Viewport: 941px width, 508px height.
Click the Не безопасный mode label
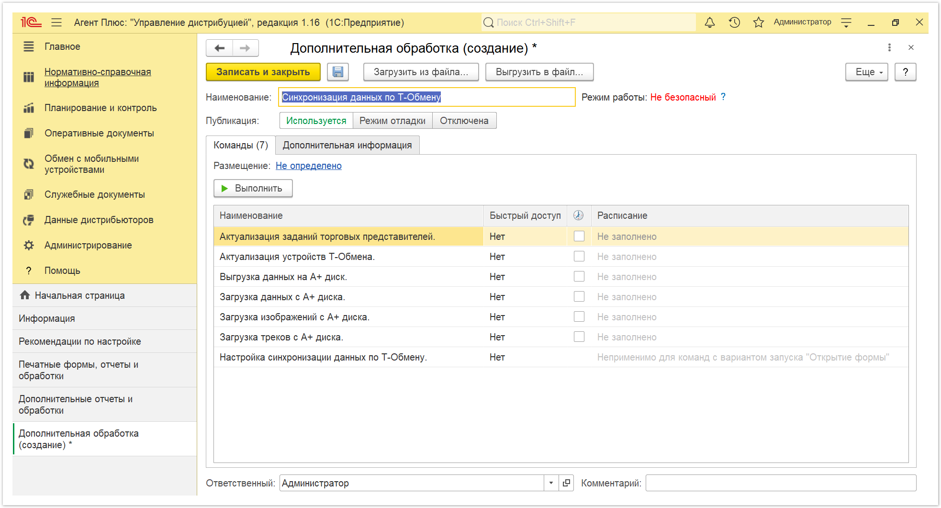coord(683,97)
